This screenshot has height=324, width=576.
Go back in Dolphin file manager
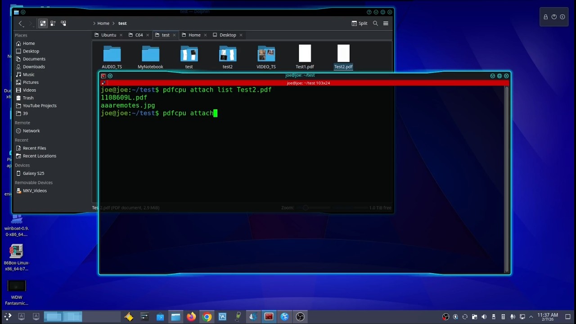20,23
